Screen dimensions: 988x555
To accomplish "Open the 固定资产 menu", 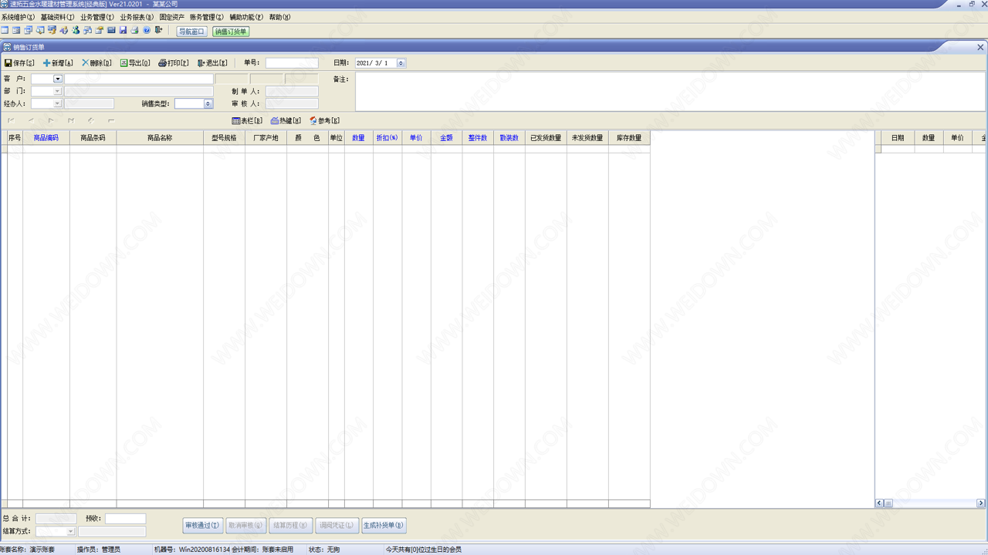I will point(172,17).
